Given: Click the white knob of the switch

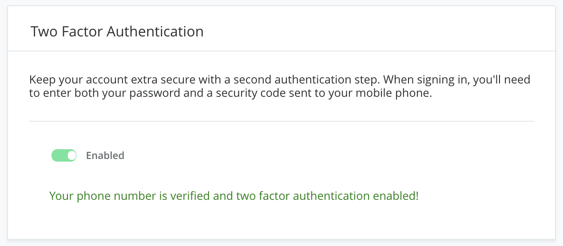Looking at the screenshot, I should pyautogui.click(x=71, y=155).
